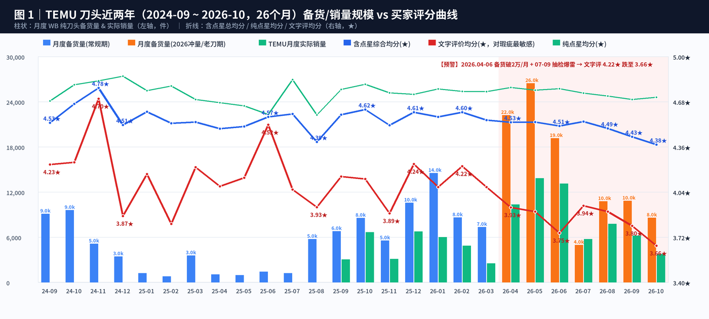Click the 26-04 x-axis label
Viewport: 709px width, 319px height.
point(510,291)
